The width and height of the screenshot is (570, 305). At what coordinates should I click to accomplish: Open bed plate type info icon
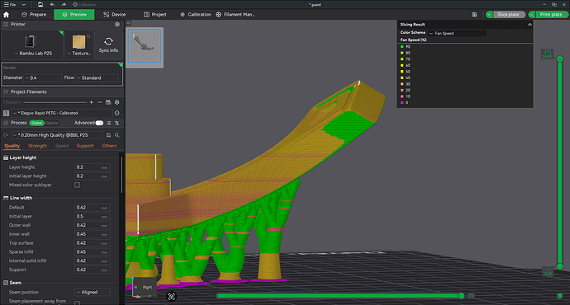[88, 36]
